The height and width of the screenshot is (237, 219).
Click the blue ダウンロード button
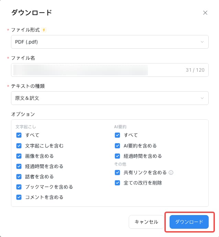click(189, 222)
